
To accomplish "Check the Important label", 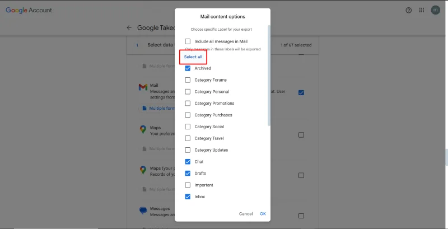I will (x=188, y=185).
